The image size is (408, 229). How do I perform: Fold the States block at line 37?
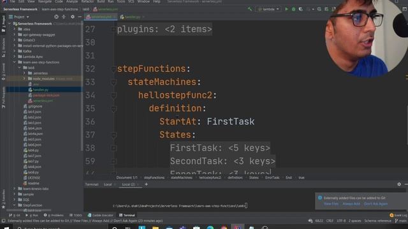(x=113, y=135)
